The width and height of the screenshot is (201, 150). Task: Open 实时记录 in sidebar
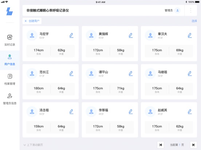click(x=10, y=41)
